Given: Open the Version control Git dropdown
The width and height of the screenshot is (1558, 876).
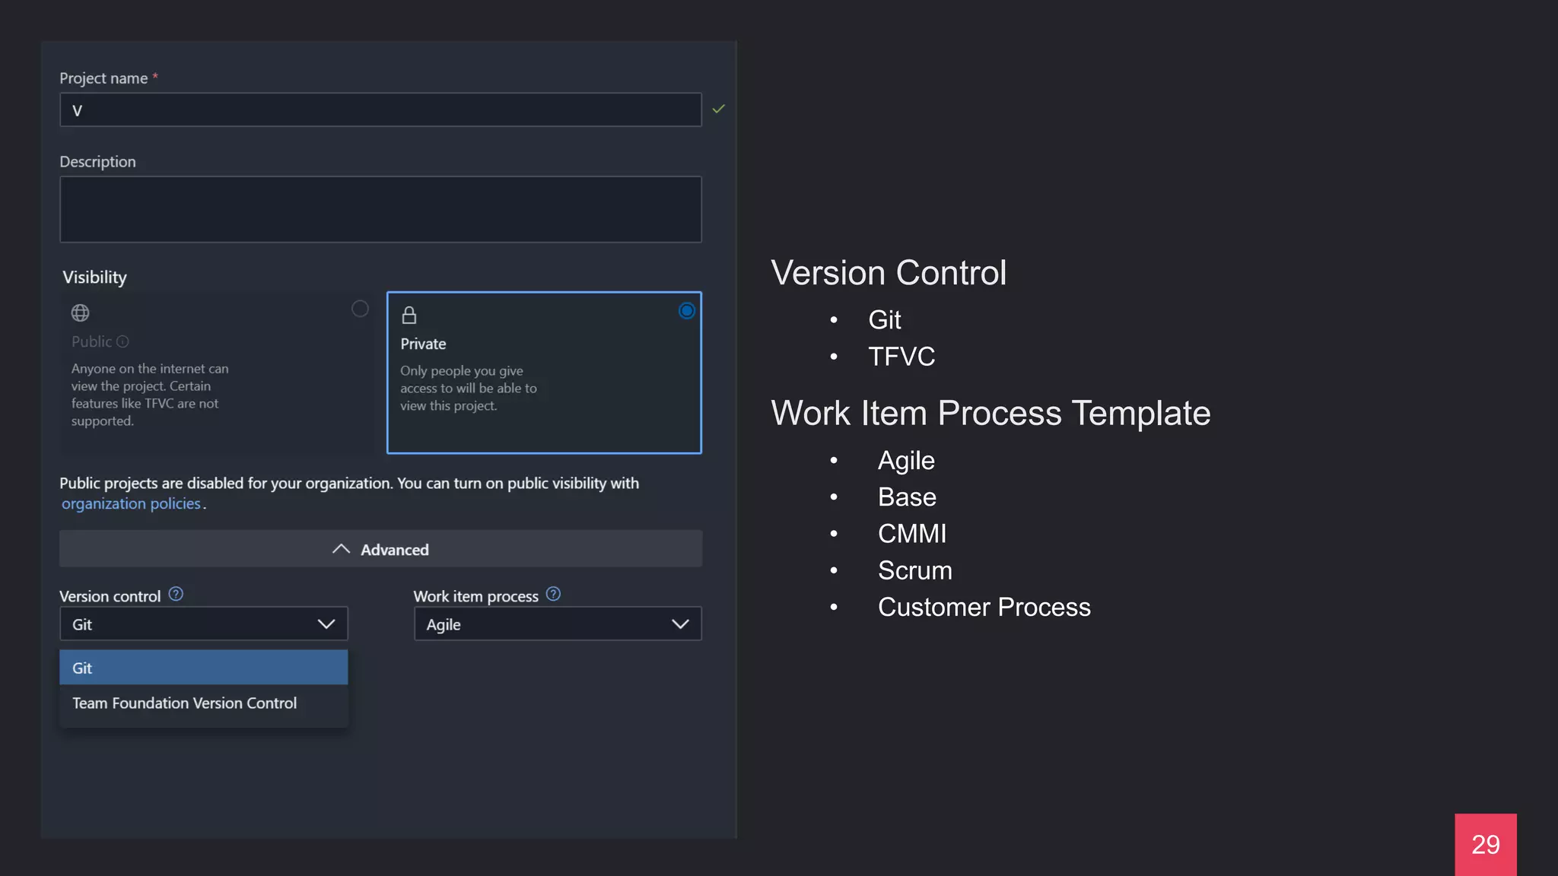Looking at the screenshot, I should click(203, 624).
